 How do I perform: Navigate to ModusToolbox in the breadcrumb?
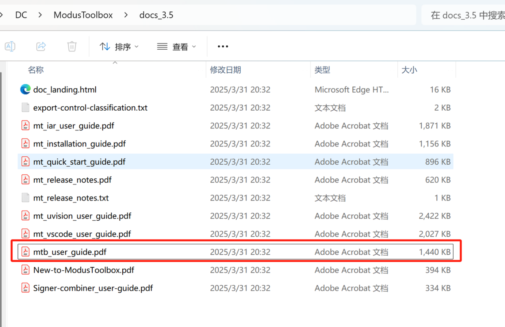83,15
